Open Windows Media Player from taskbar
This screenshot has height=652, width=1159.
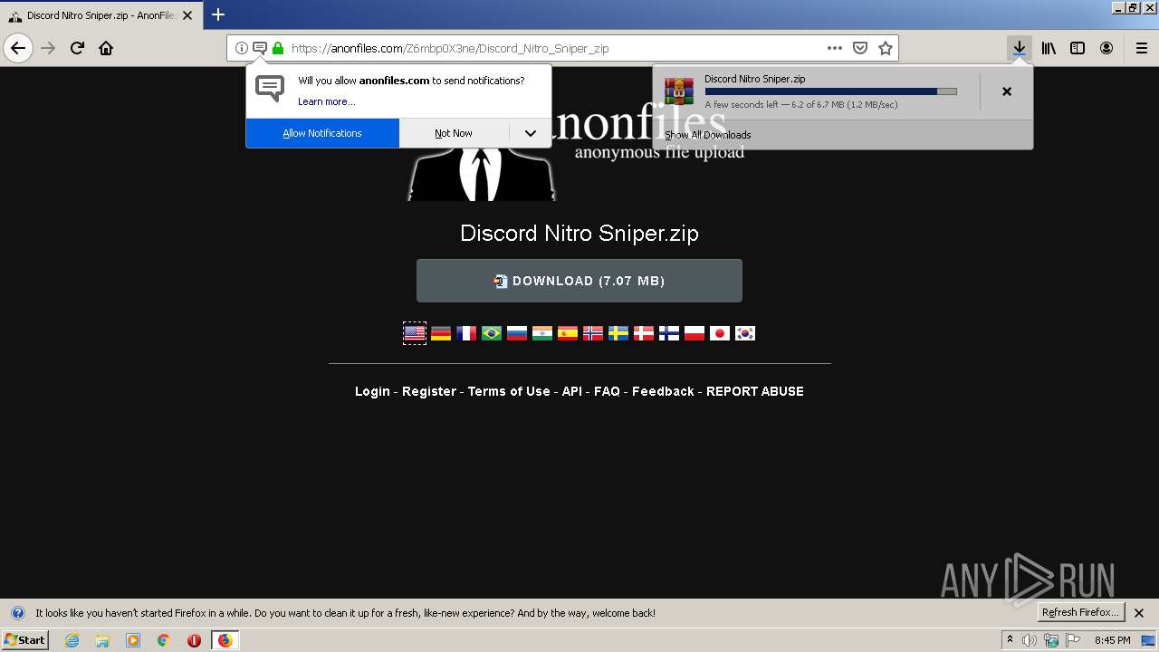(133, 640)
